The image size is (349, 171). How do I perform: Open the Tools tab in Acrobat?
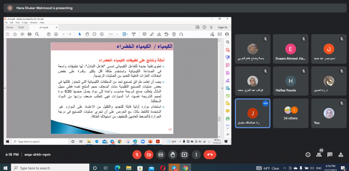21,27
